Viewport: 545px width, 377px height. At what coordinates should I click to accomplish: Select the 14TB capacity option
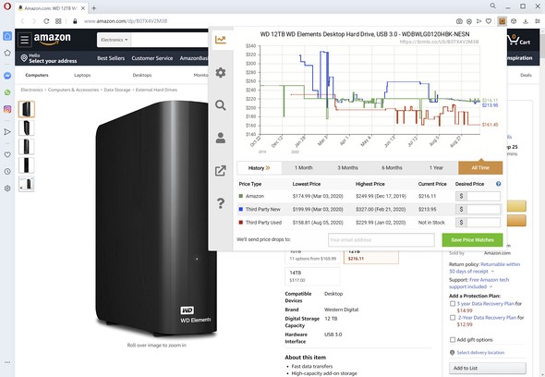312,276
